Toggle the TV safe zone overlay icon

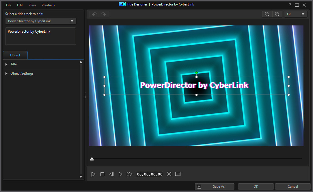(x=178, y=174)
